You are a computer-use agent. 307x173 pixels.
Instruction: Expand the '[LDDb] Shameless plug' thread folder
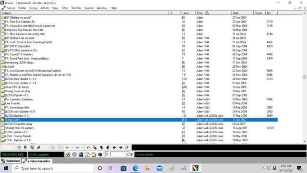(x=3, y=124)
